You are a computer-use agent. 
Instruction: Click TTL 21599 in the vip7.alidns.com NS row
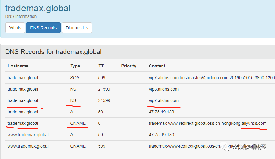(104, 100)
